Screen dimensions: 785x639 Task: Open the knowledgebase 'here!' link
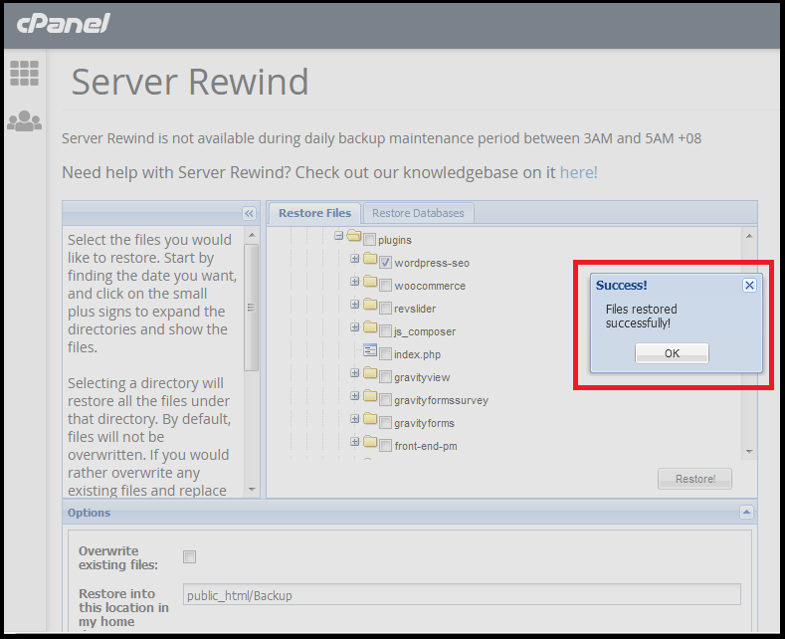(x=578, y=172)
